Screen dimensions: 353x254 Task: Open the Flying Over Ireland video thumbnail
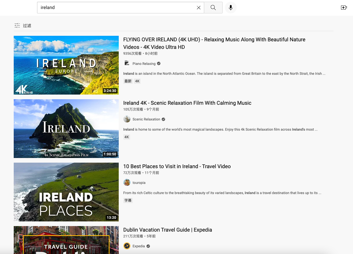click(x=66, y=65)
